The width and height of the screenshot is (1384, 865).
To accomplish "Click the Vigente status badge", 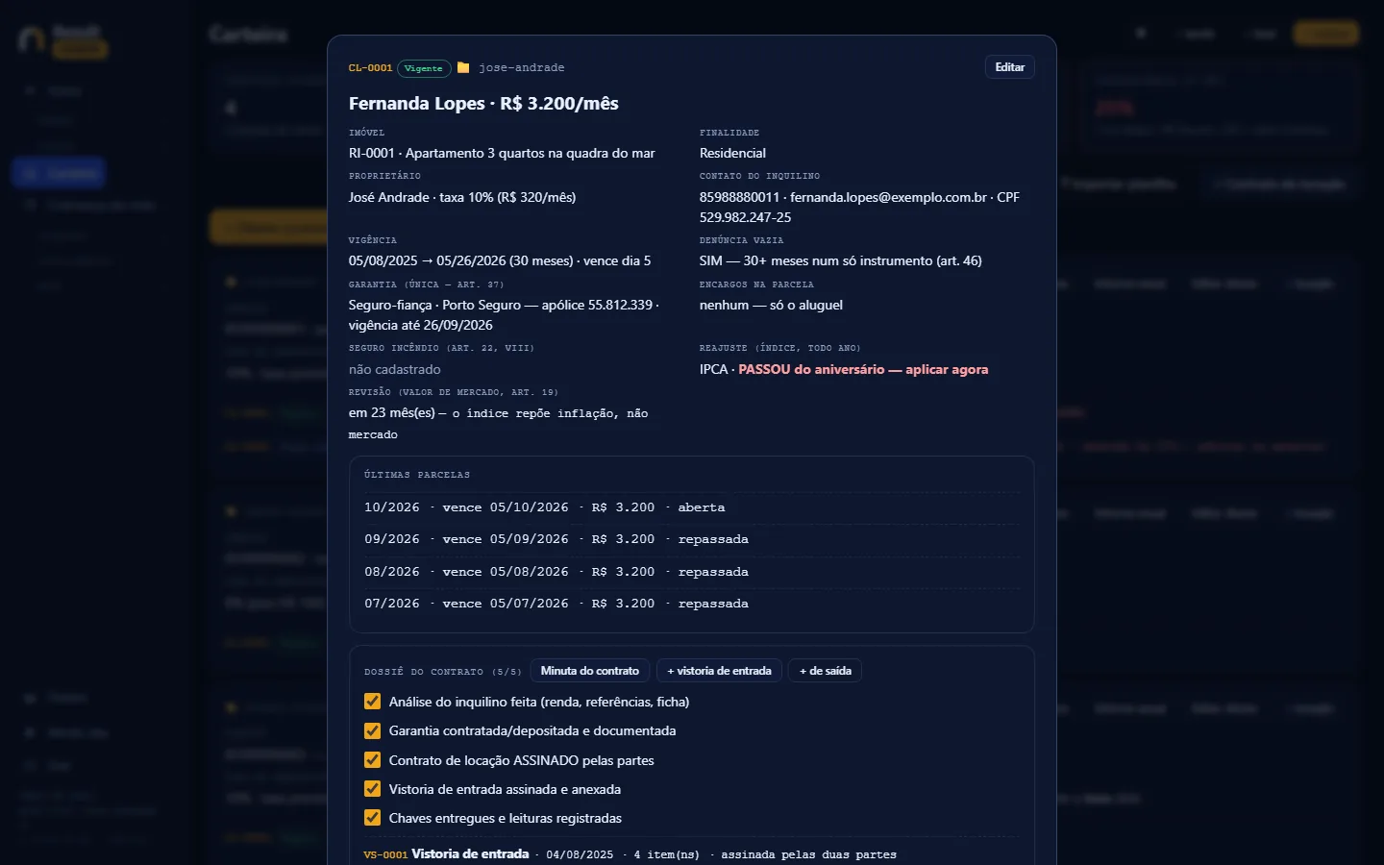I will 424,68.
